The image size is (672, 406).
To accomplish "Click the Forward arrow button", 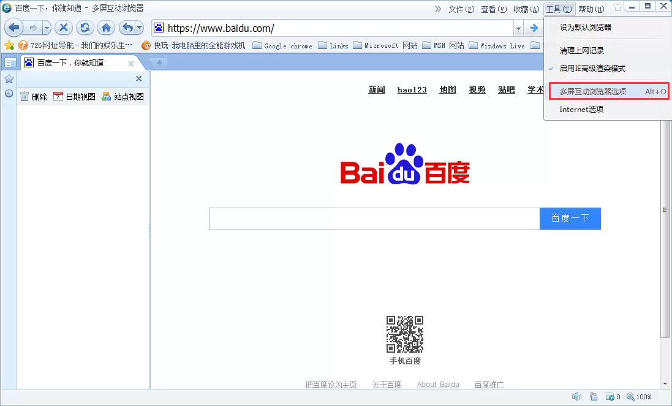I will [x=33, y=28].
